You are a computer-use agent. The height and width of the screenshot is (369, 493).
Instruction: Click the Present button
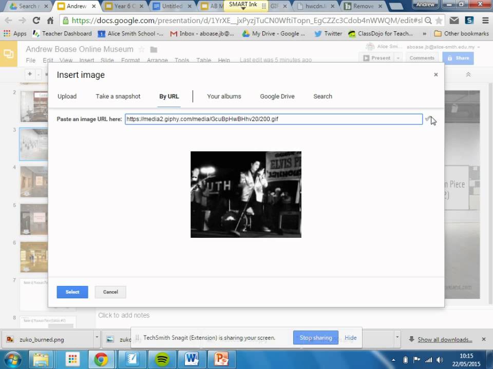[x=376, y=58]
